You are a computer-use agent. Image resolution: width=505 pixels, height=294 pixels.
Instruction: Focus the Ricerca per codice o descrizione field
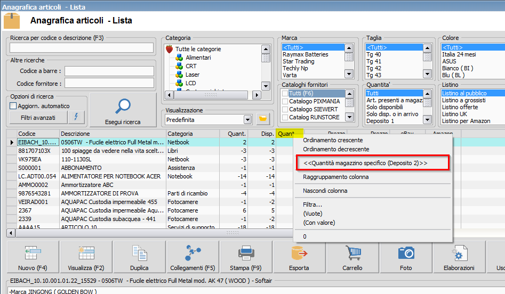(x=82, y=47)
